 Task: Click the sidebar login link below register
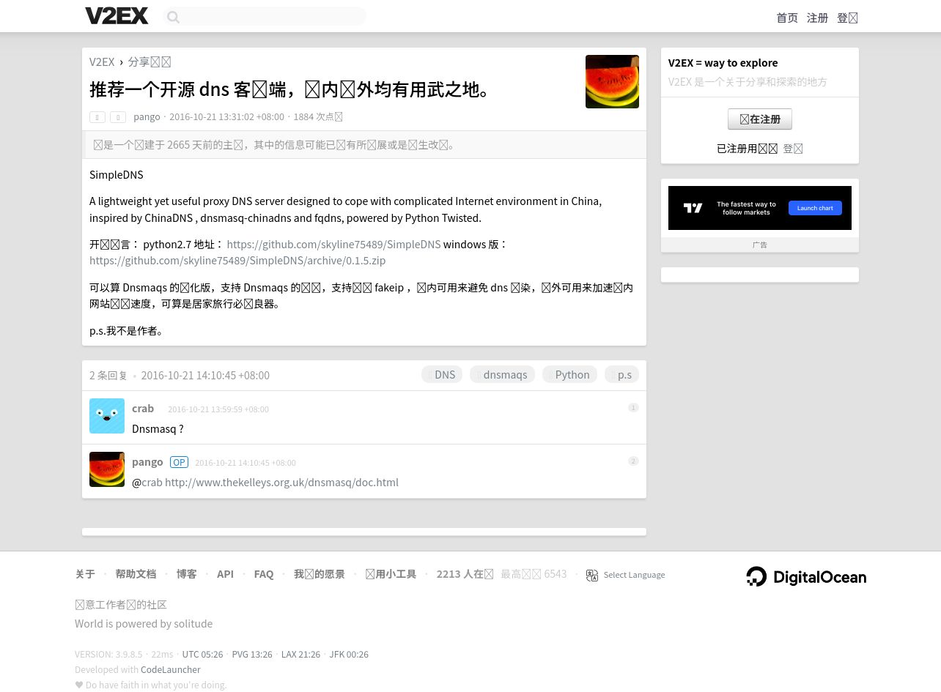pos(793,148)
